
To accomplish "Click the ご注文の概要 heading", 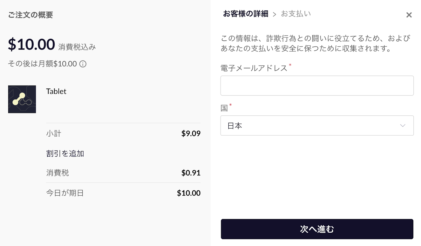I will click(x=31, y=15).
